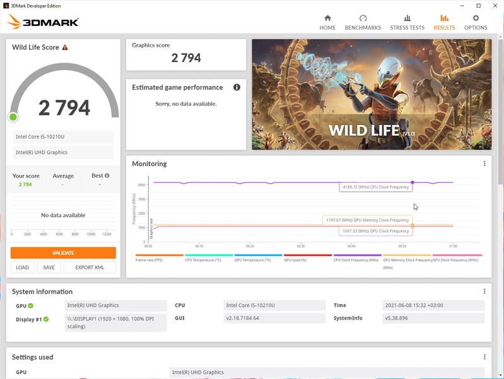The image size is (504, 379).
Task: Click the DISPLAY1 resolution value
Action: 115,323
